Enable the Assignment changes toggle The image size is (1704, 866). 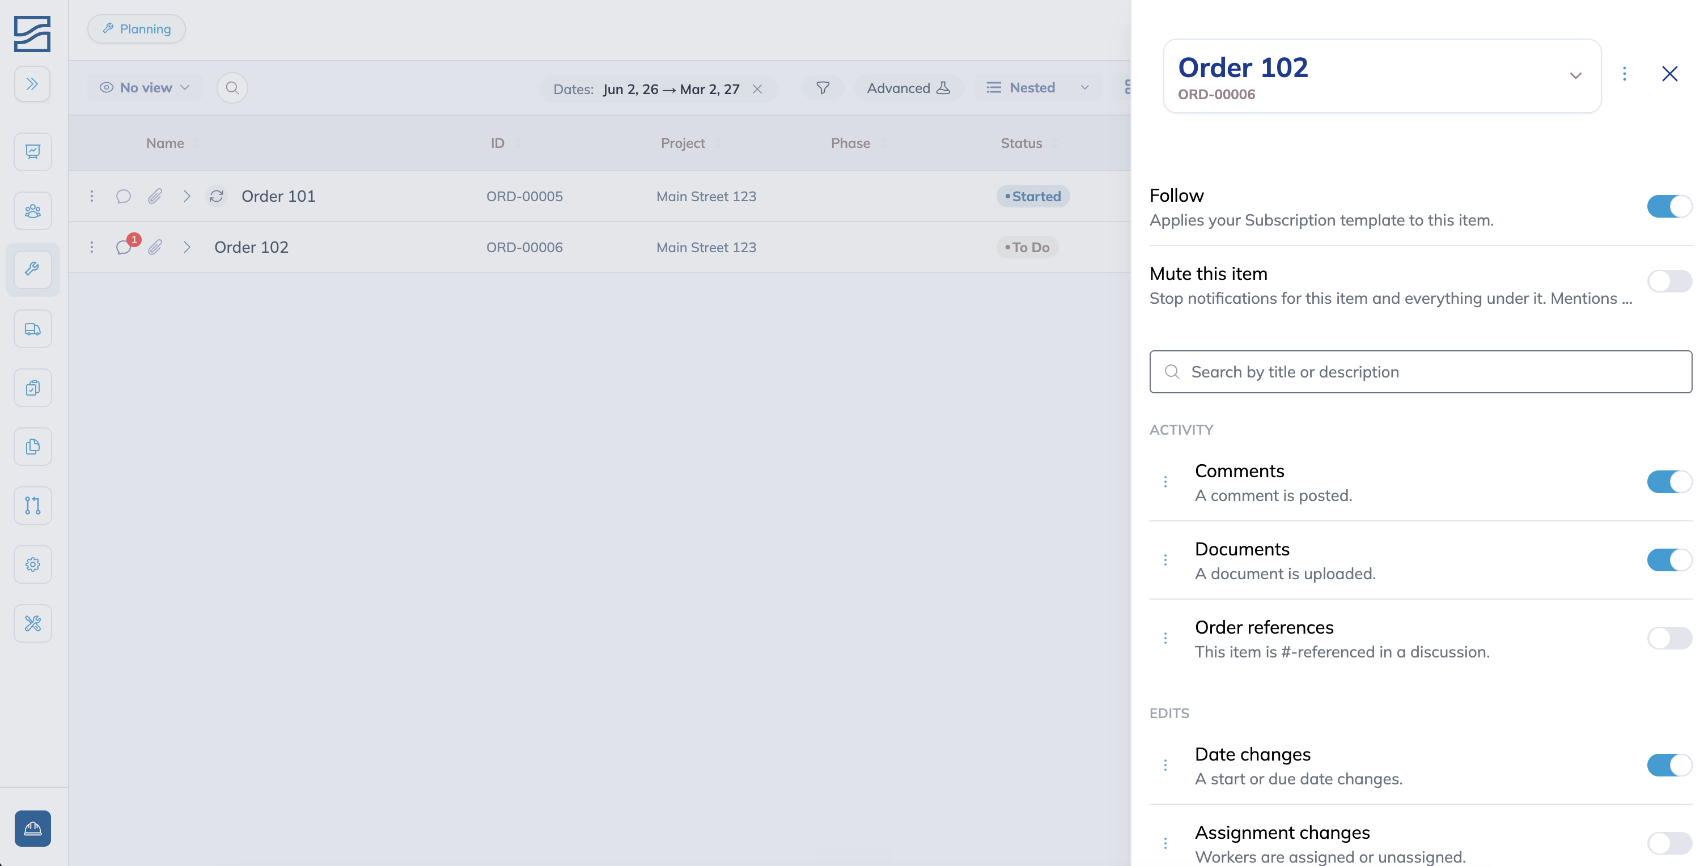(x=1668, y=843)
